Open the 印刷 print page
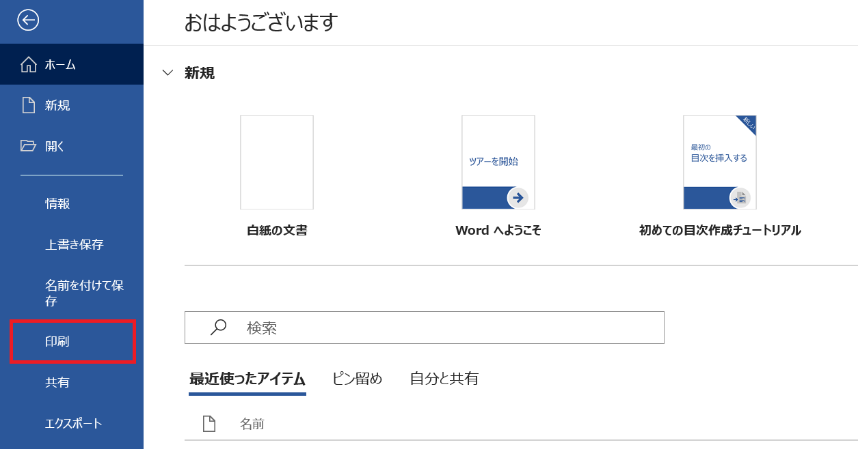The width and height of the screenshot is (858, 449). (57, 341)
